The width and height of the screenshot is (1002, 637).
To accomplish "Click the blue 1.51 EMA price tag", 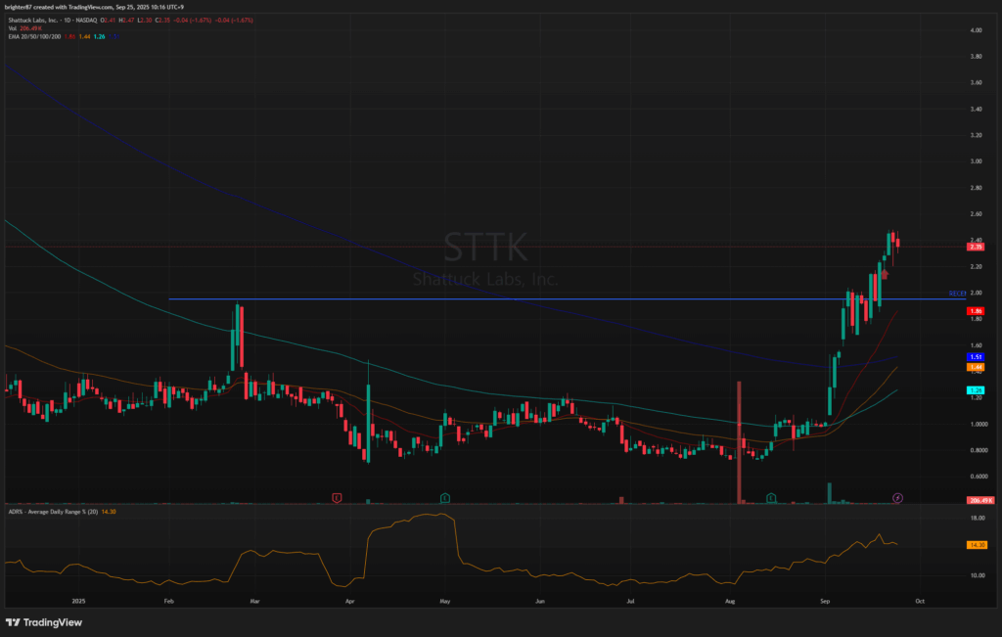I will click(976, 357).
